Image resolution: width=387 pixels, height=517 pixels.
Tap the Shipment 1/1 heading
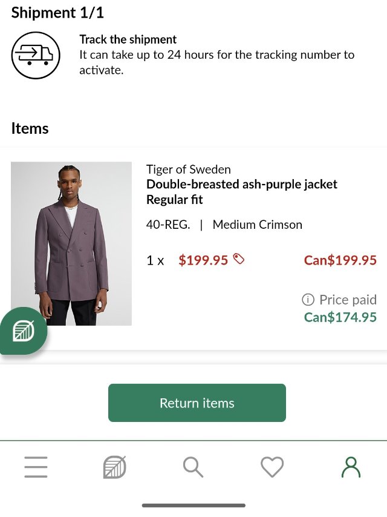[57, 13]
